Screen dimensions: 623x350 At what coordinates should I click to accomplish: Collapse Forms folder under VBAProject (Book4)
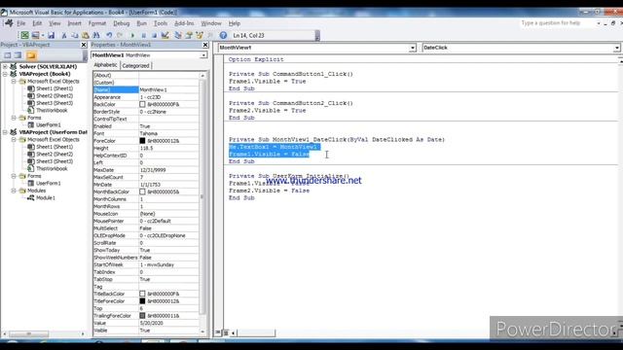pos(14,118)
